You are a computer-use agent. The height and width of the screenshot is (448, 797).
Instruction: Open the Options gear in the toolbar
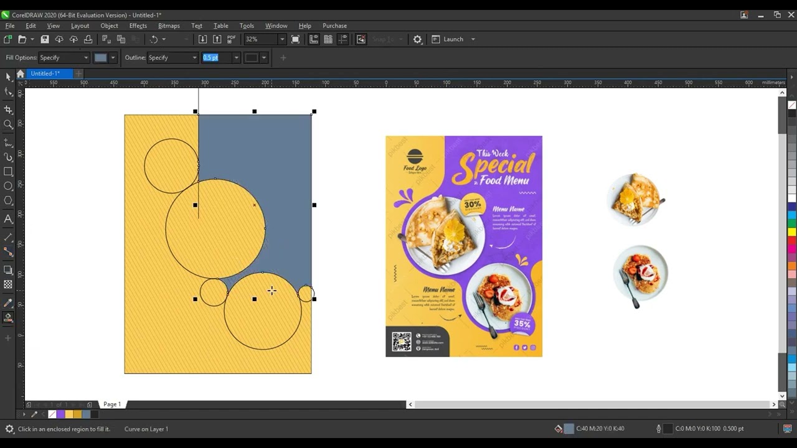click(x=417, y=39)
